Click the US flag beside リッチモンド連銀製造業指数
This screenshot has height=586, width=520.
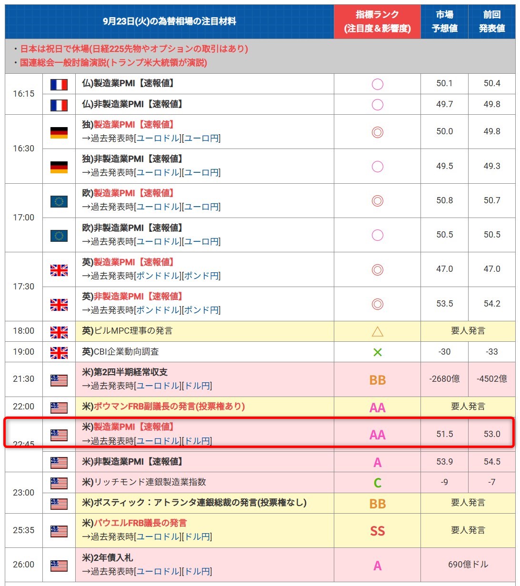coord(59,483)
